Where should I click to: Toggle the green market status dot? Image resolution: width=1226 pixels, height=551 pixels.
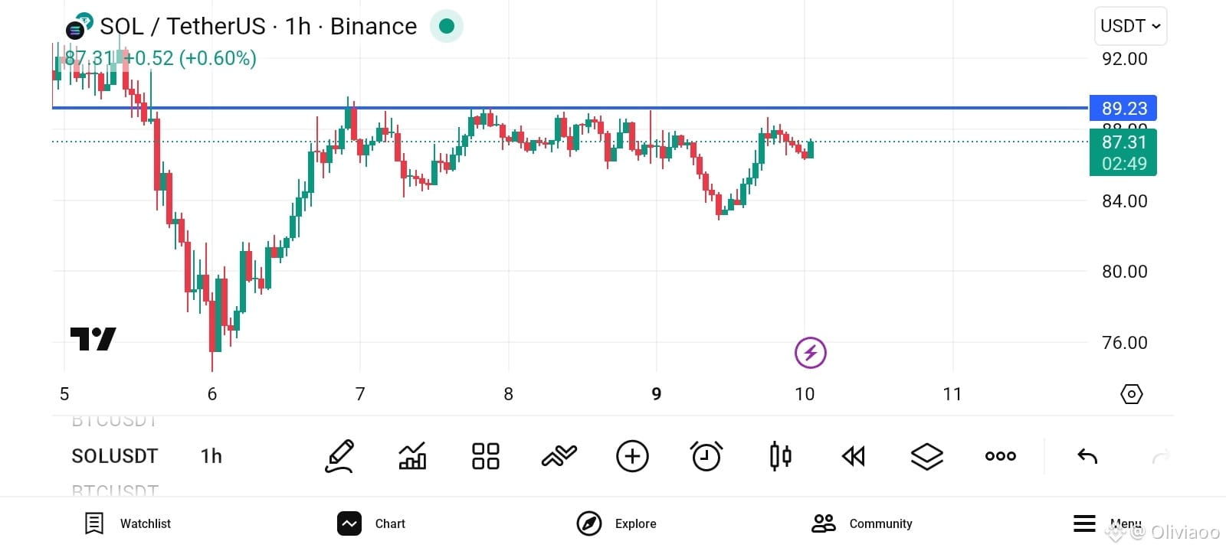tap(447, 27)
